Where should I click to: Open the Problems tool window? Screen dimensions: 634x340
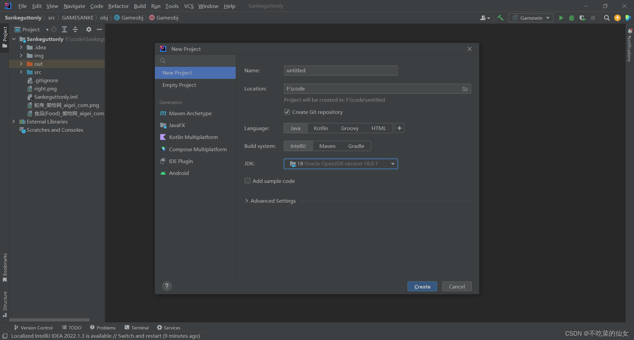103,327
